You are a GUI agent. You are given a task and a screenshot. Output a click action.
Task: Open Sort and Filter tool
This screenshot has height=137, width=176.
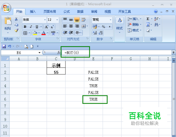pyautogui.click(x=156, y=19)
